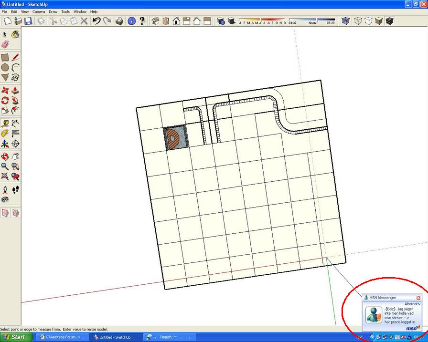Activate the Push/Pull tool
This screenshot has height=342, width=428.
pos(15,90)
